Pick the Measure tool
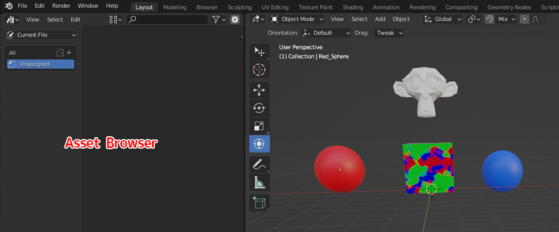This screenshot has height=232, width=559. click(x=259, y=182)
